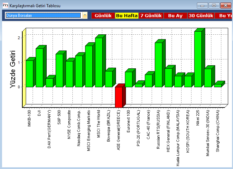Click the window title Karşılaştırmalı Getiri Tablosu
Viewport: 233px width, 169px height.
tap(35, 6)
